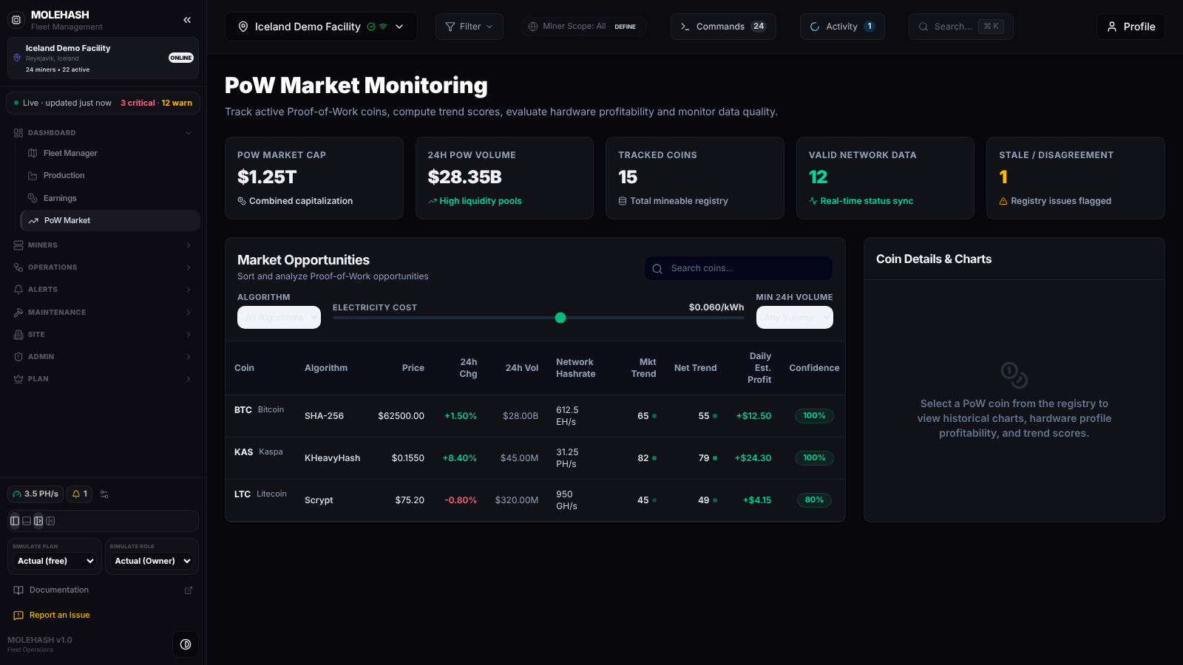
Task: Open the Earnings page
Action: [110, 198]
